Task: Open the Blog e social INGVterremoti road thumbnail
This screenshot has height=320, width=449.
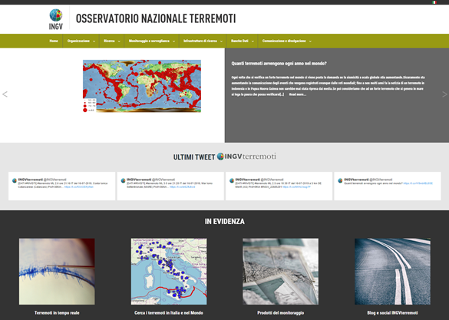Action: pos(392,272)
